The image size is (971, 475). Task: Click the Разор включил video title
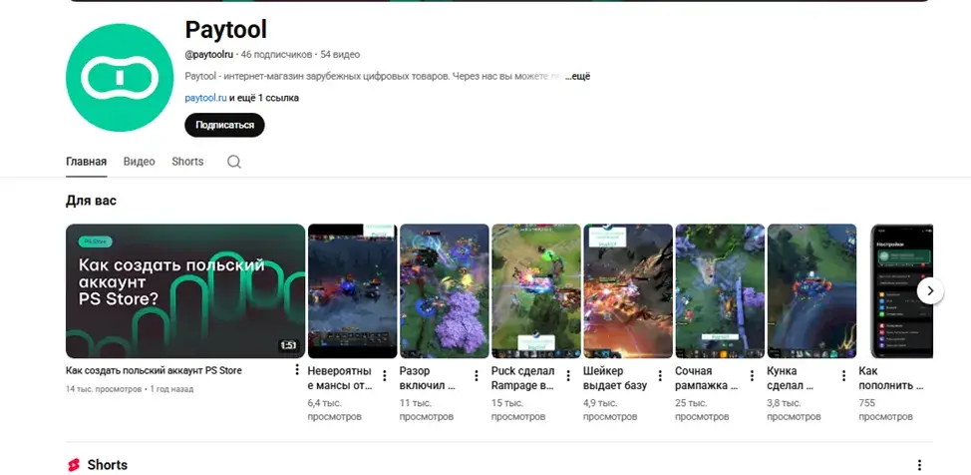pos(428,378)
